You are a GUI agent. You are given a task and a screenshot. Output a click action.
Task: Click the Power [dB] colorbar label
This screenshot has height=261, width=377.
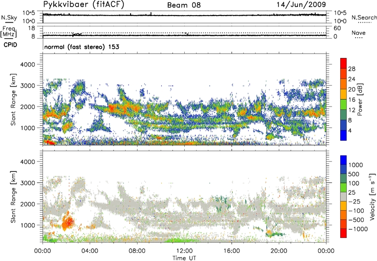pos(360,99)
